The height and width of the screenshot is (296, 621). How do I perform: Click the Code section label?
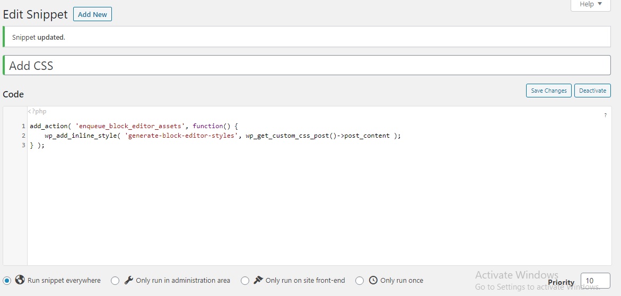[x=13, y=94]
